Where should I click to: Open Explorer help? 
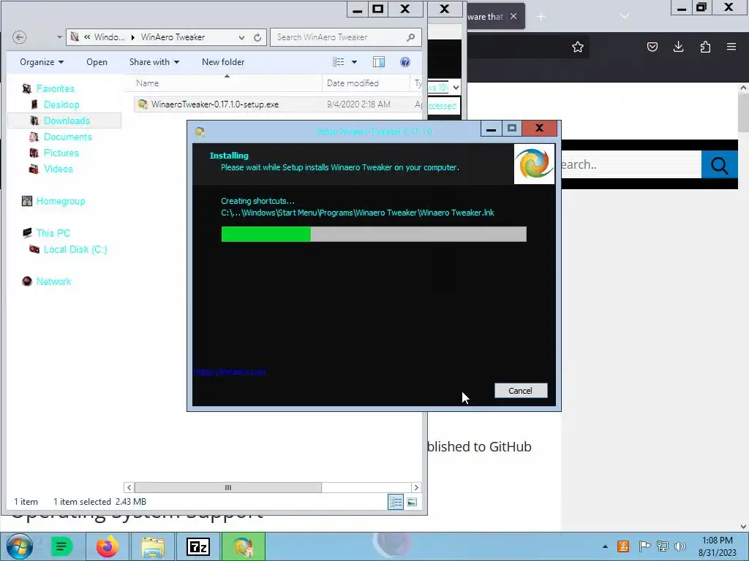click(x=405, y=62)
